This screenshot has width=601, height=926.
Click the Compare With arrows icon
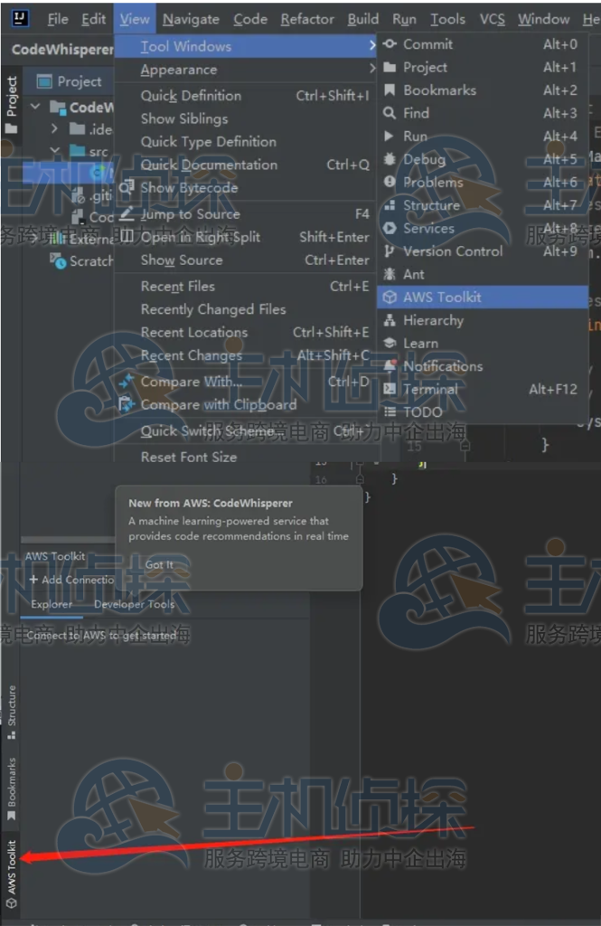click(x=127, y=381)
